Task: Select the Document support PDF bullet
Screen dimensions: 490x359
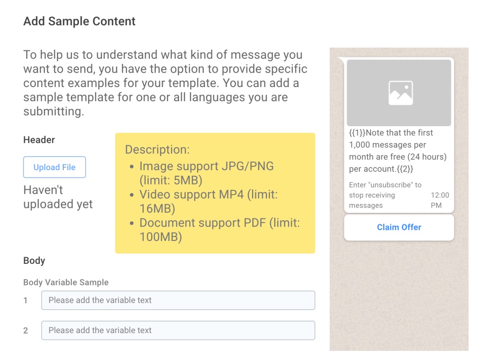Action: (x=219, y=229)
